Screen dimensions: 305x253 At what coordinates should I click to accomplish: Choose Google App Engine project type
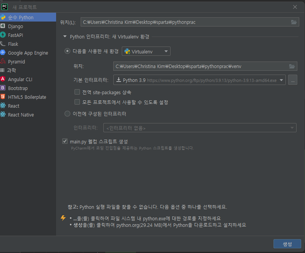coord(28,53)
